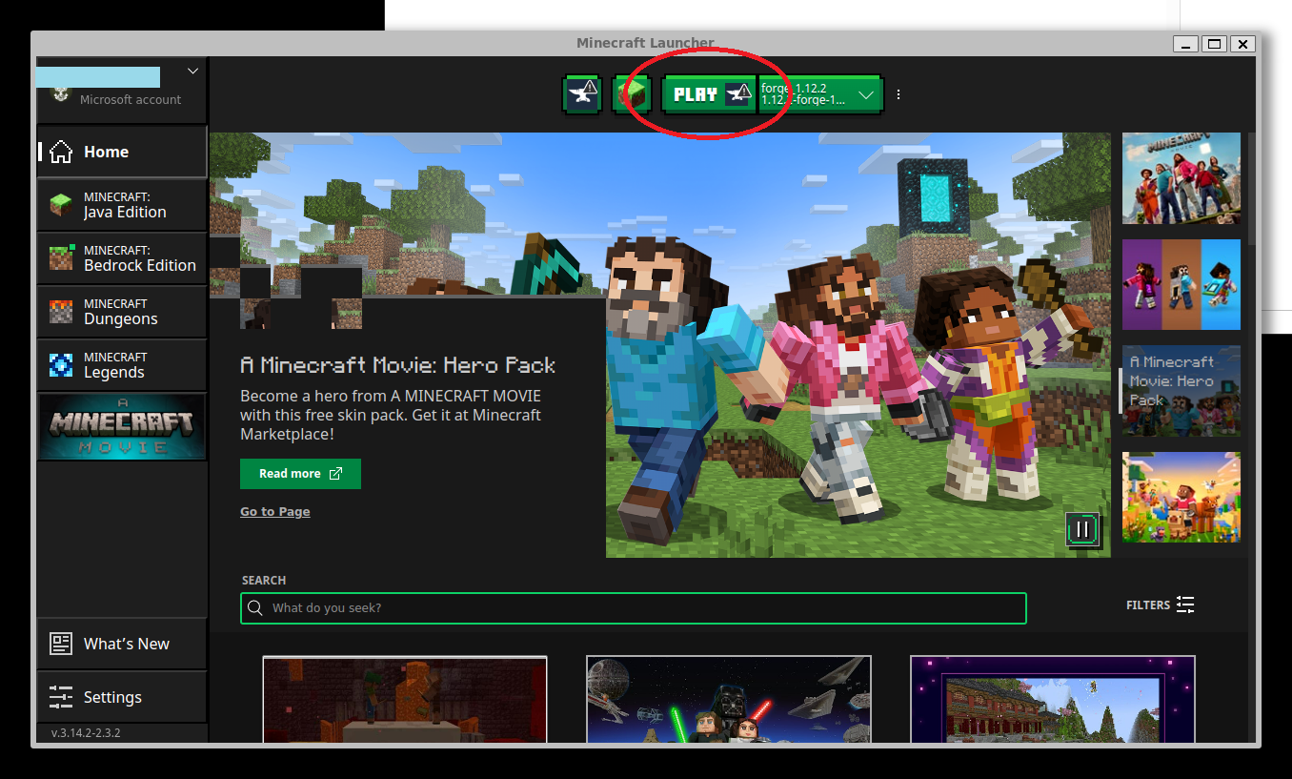Image resolution: width=1292 pixels, height=779 pixels.
Task: Click the A Minecraft Movie sidebar banner
Action: point(122,427)
